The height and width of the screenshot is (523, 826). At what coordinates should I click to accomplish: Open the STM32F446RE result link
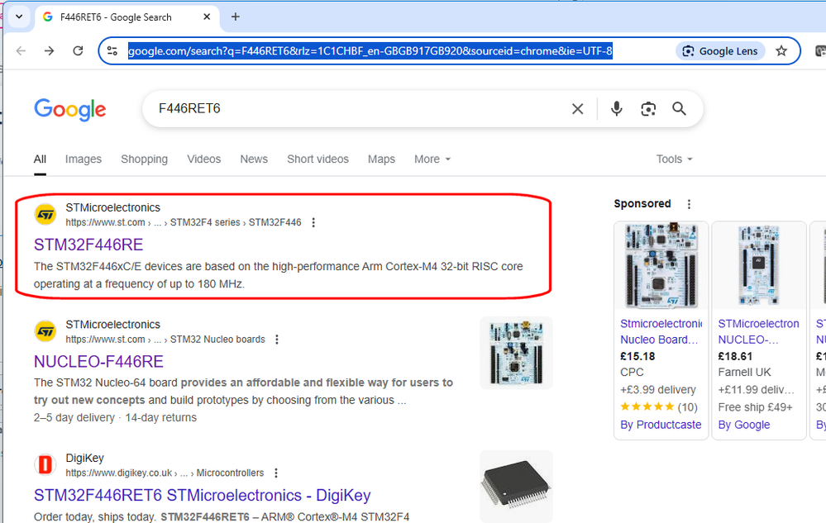88,245
